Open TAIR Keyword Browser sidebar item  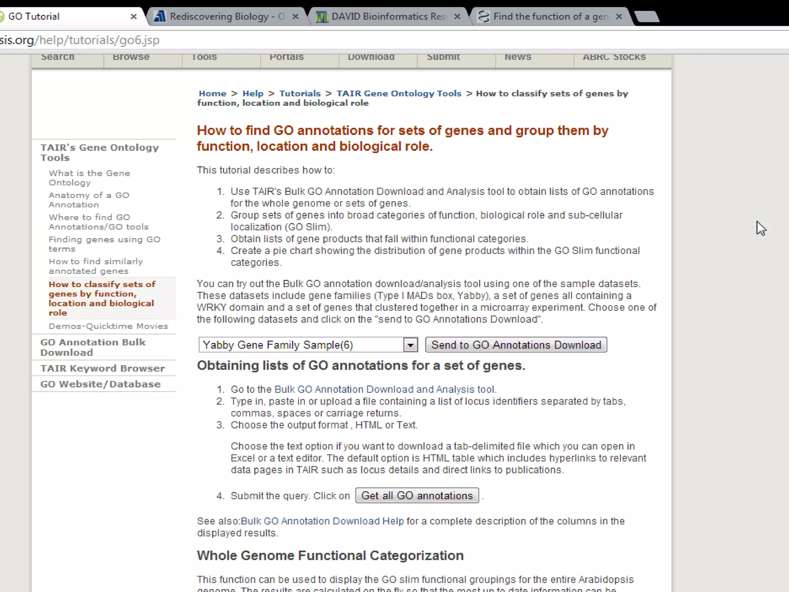coord(102,368)
